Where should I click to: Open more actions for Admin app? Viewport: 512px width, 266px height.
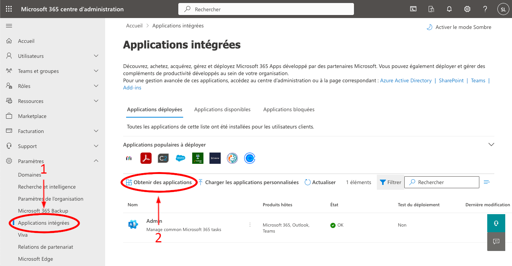click(250, 225)
